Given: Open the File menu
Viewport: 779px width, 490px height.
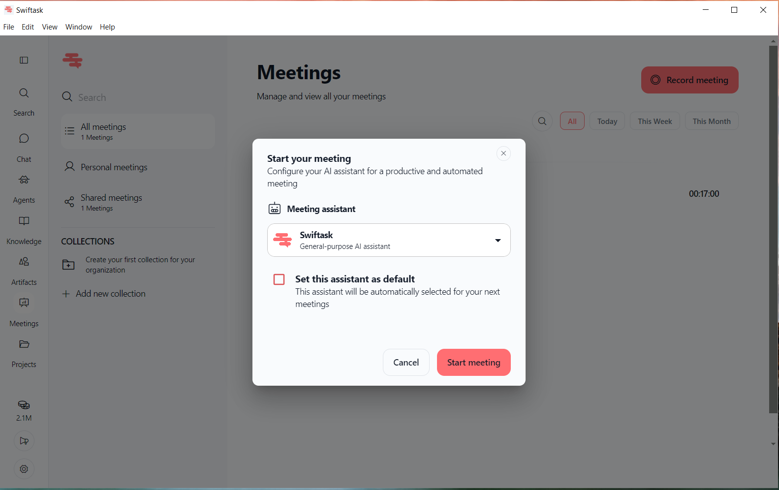Looking at the screenshot, I should coord(9,27).
